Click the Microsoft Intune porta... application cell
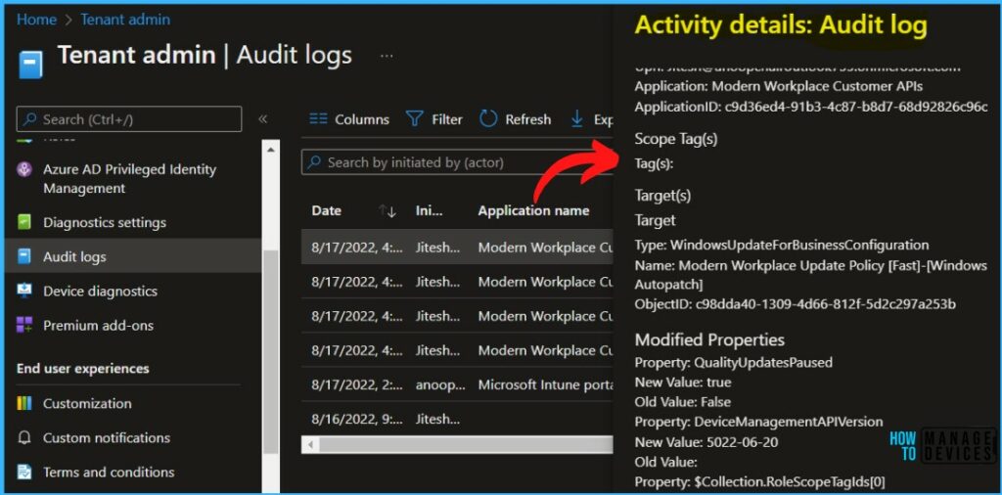The width and height of the screenshot is (1002, 495). [x=545, y=384]
